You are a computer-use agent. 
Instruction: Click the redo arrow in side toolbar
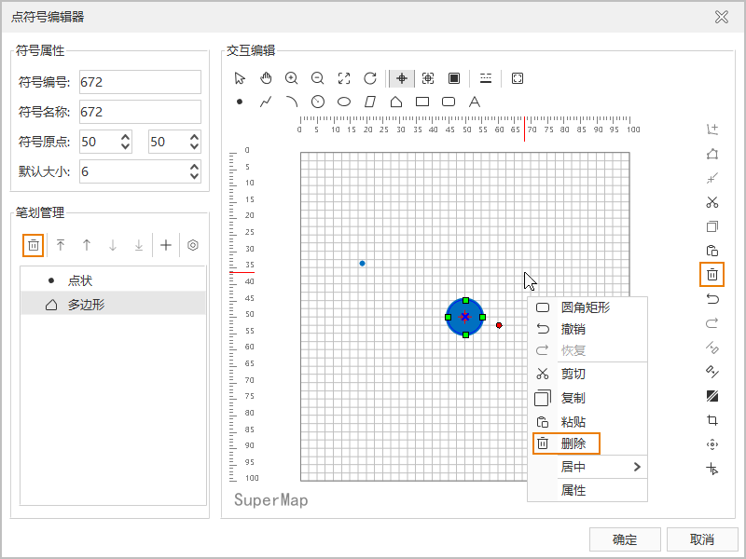coord(712,323)
